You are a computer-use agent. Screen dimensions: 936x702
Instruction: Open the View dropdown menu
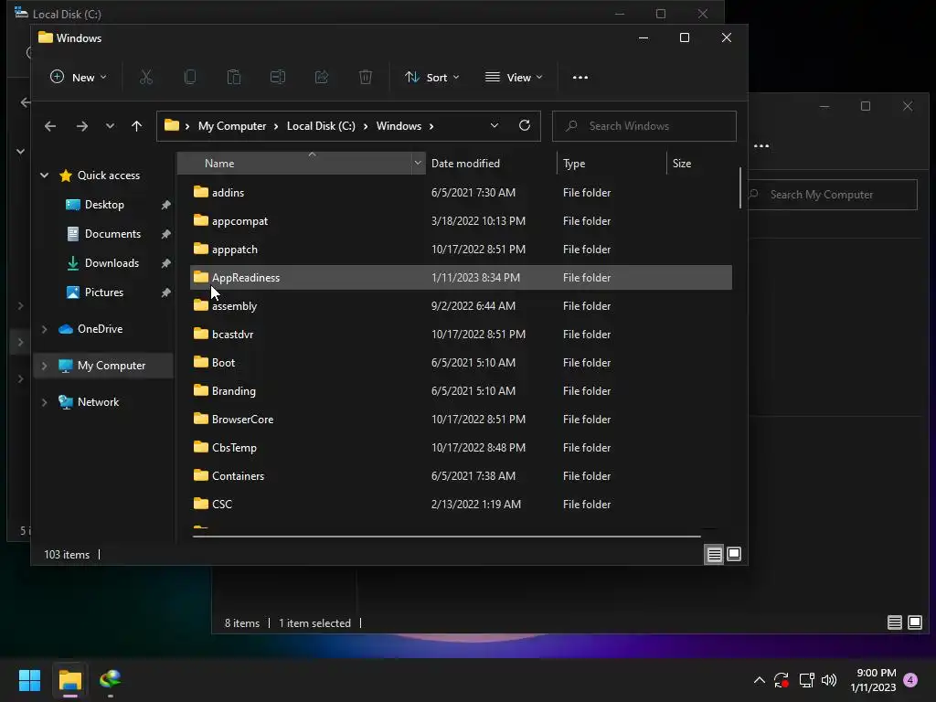[x=514, y=77]
